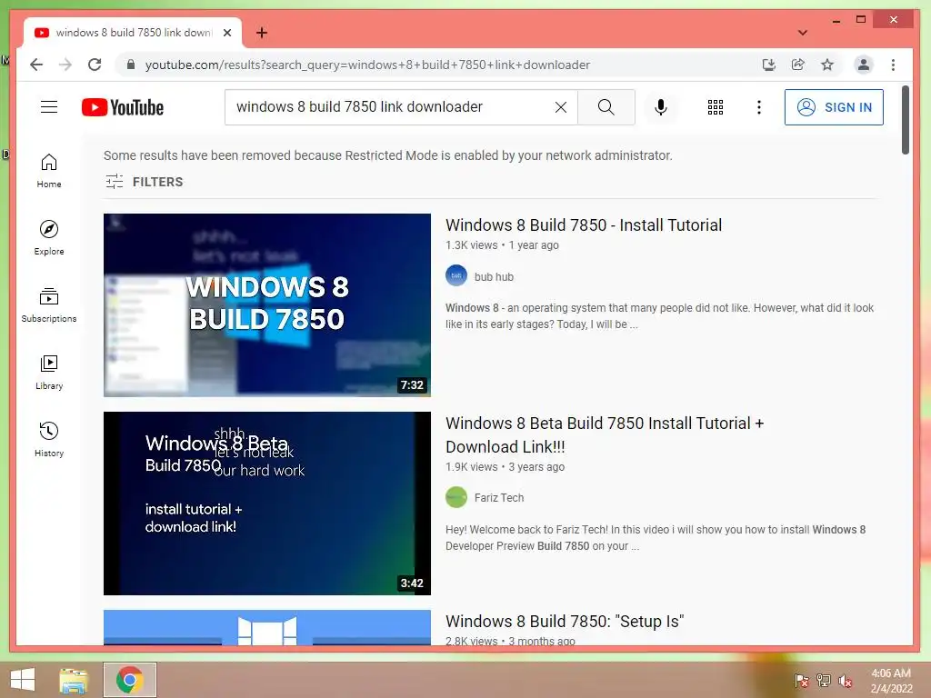Image resolution: width=931 pixels, height=698 pixels.
Task: View site info via lock icon
Action: (x=131, y=65)
